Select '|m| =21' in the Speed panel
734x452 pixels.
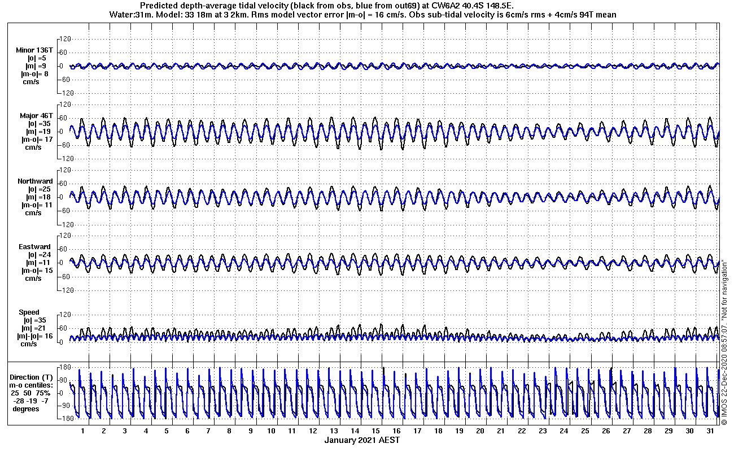pos(33,328)
